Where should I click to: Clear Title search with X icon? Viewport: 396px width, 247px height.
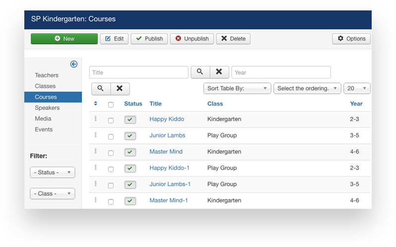219,72
